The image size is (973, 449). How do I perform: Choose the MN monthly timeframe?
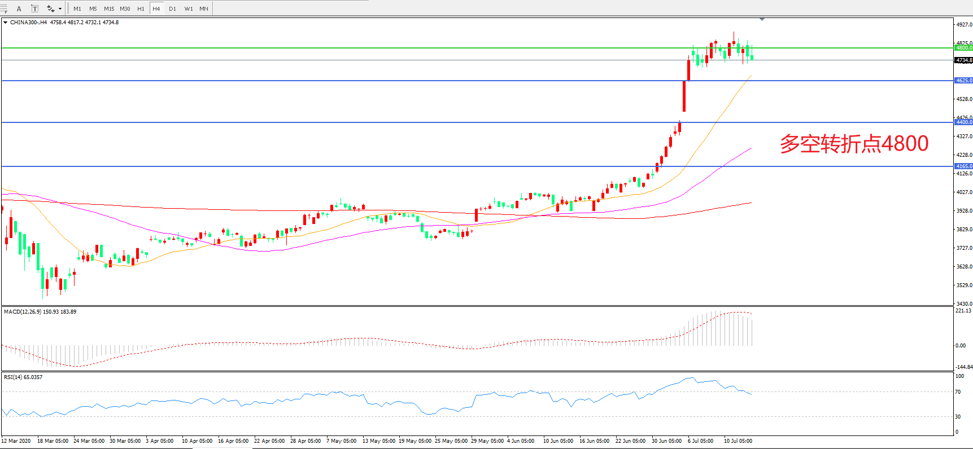pyautogui.click(x=204, y=8)
